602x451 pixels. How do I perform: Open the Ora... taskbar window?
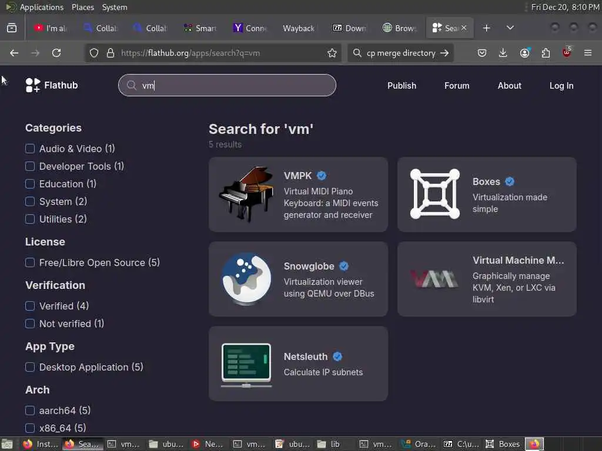(419, 444)
